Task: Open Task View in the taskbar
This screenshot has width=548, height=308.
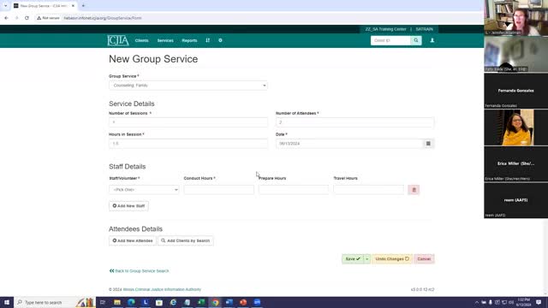Action: 103,302
